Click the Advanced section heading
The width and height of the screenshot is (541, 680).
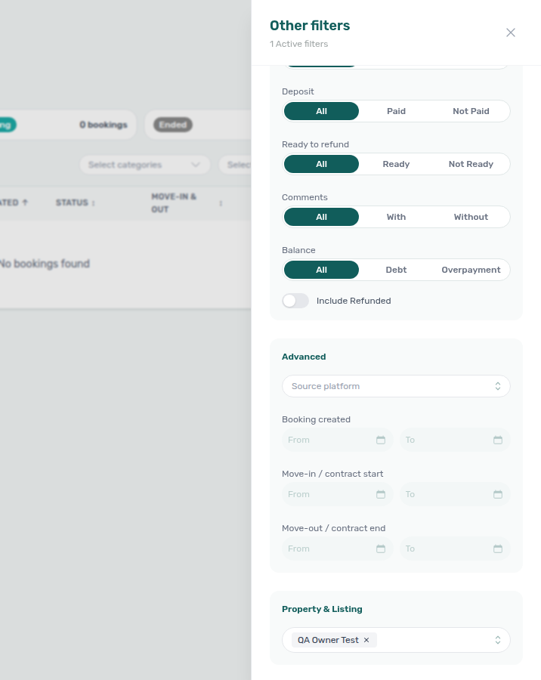click(x=304, y=357)
